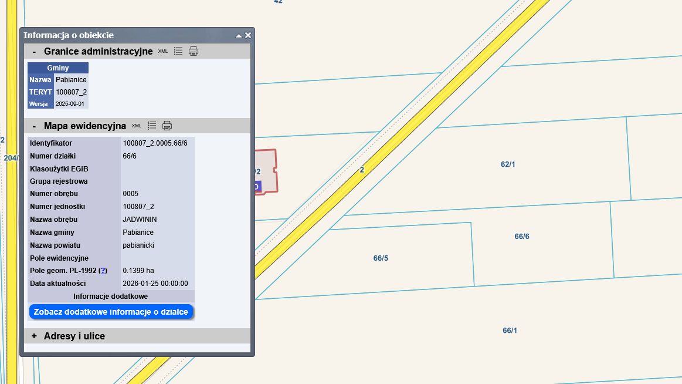Collapse the Mapa ewidencyjna section

34,126
